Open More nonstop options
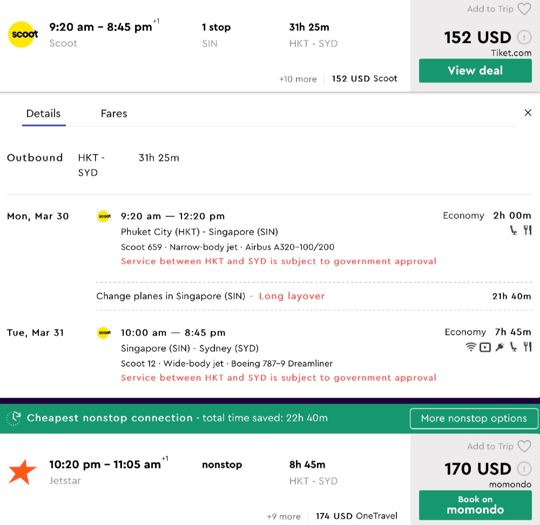This screenshot has height=525, width=540. pos(474,418)
